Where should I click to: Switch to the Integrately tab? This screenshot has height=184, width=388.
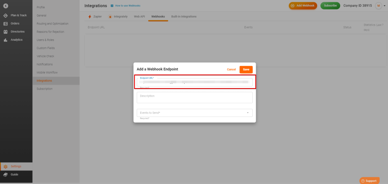coord(118,17)
